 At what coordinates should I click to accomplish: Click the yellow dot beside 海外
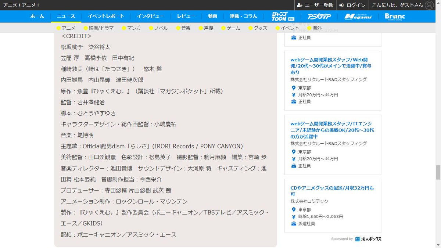(309, 28)
